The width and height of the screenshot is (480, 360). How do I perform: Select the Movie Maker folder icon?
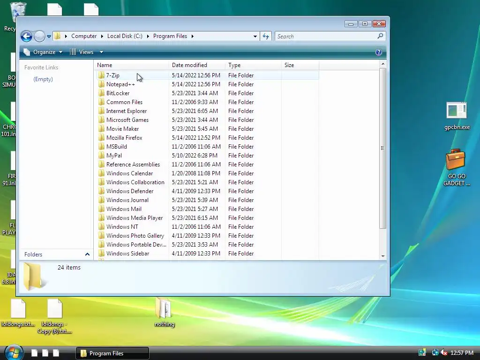click(x=101, y=128)
